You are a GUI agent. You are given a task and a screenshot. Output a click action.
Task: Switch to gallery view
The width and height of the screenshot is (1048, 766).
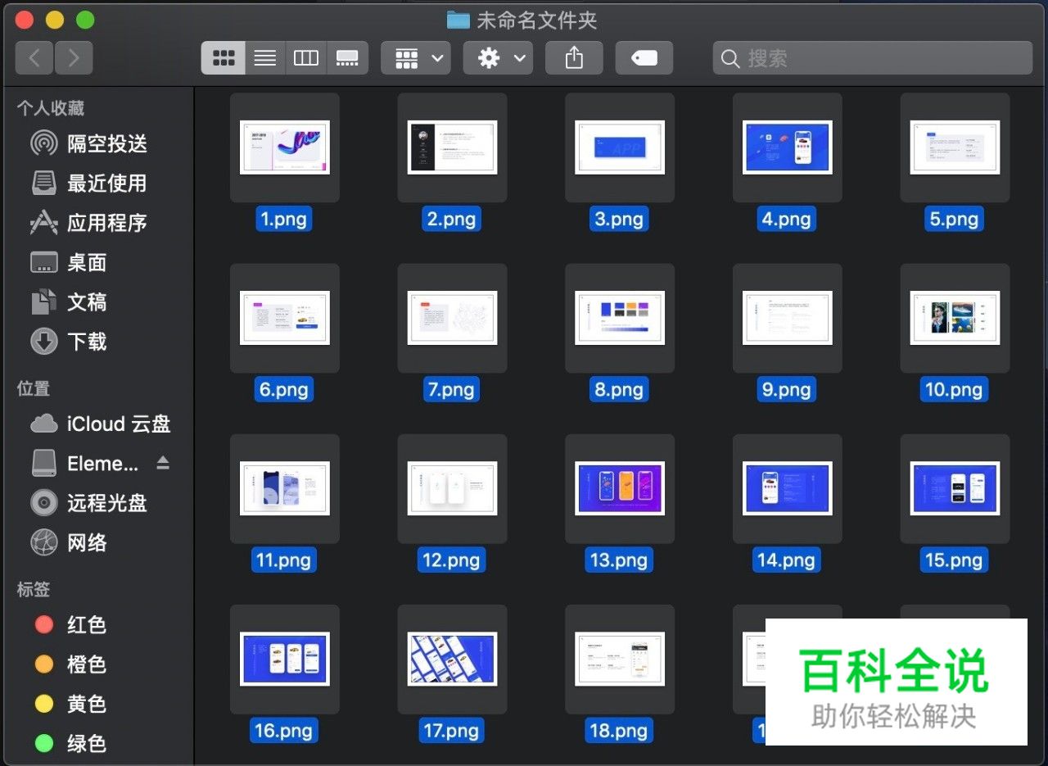[347, 57]
